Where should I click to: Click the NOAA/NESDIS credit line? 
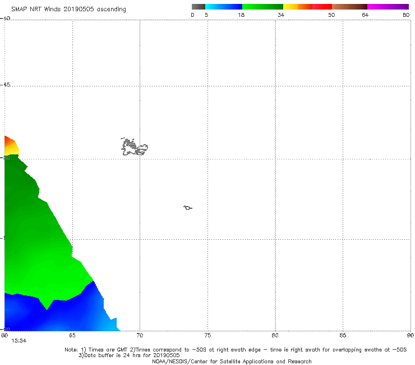pos(232,362)
